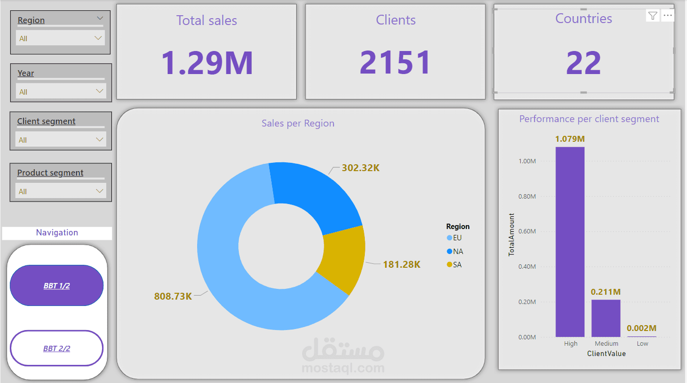Select the SA legend color marker
This screenshot has height=383, width=687.
click(449, 265)
